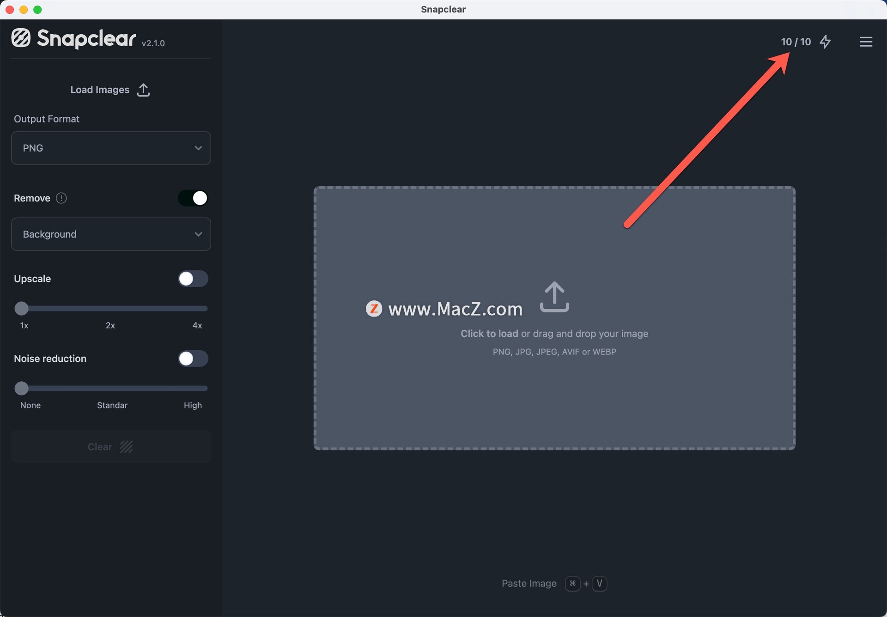Expand the Background removal type dropdown
887x617 pixels.
pyautogui.click(x=111, y=234)
